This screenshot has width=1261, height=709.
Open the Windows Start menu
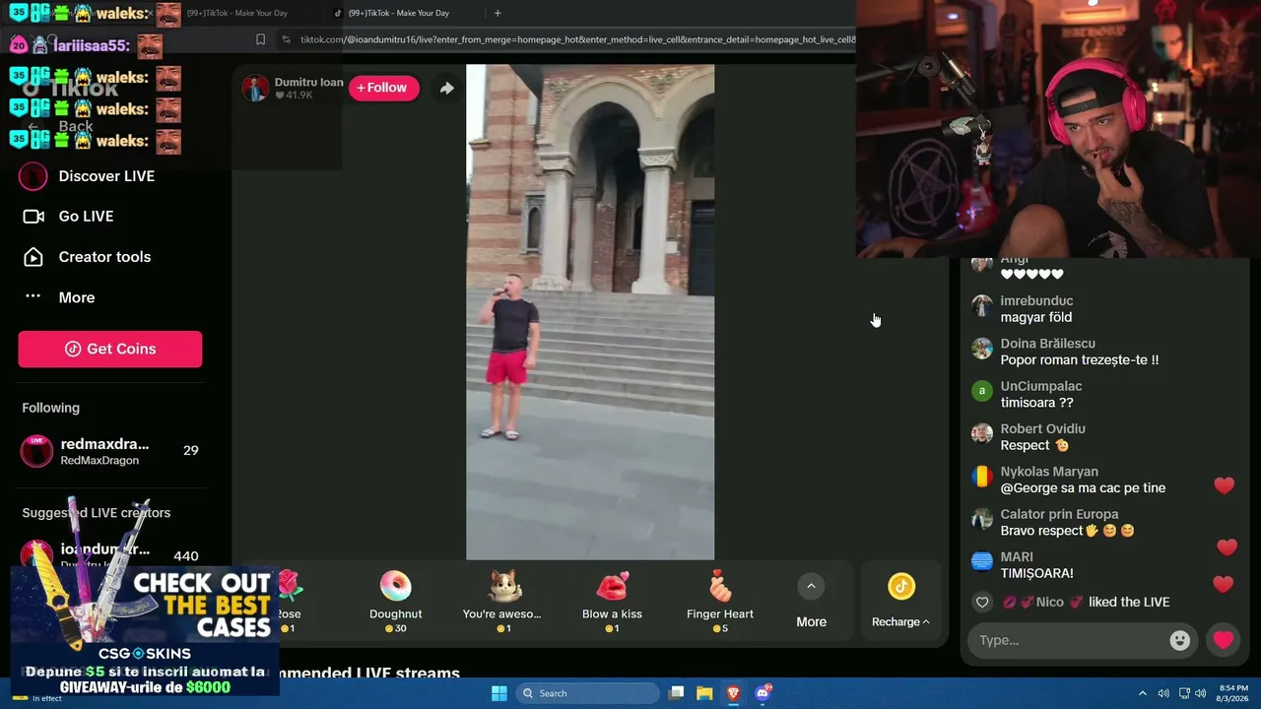[499, 693]
